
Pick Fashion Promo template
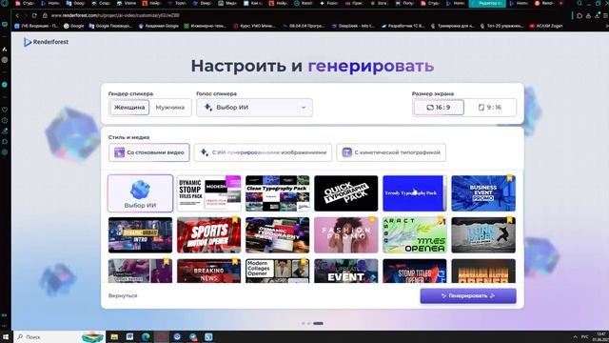click(346, 235)
